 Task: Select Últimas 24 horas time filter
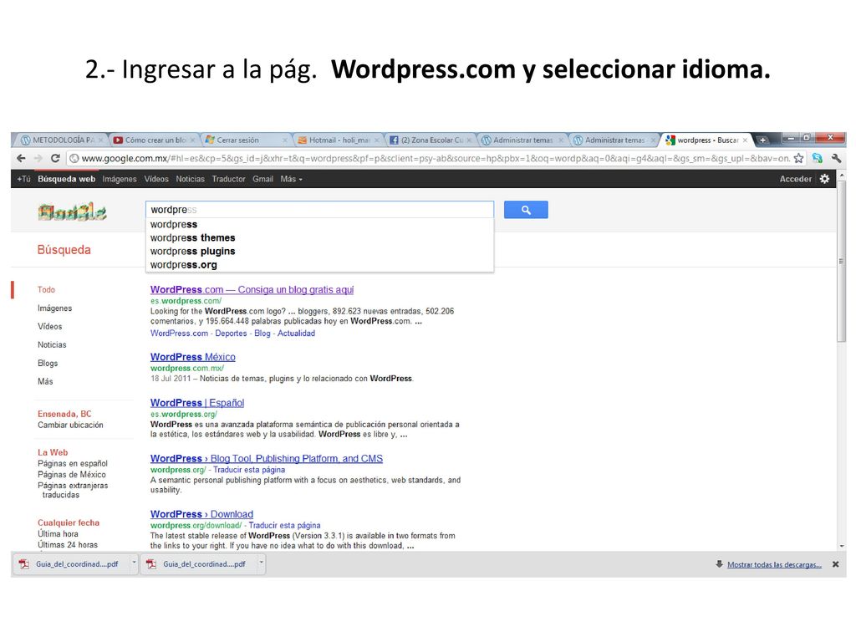click(x=68, y=545)
